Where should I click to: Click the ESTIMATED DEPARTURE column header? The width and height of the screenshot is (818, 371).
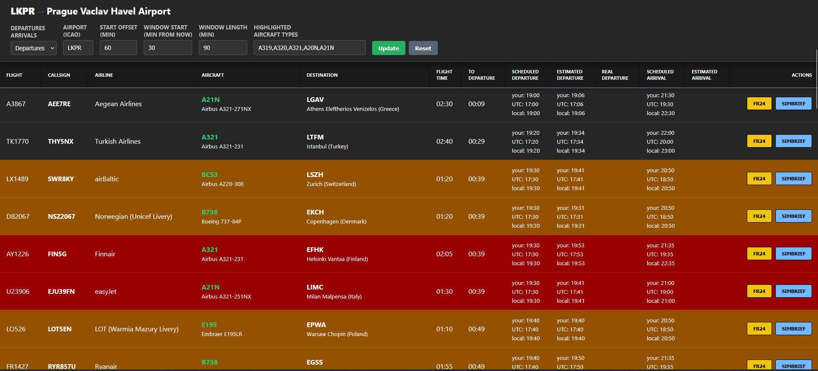pyautogui.click(x=570, y=75)
